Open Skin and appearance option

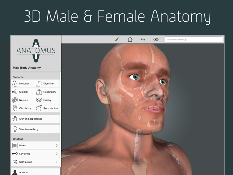pos(35,119)
